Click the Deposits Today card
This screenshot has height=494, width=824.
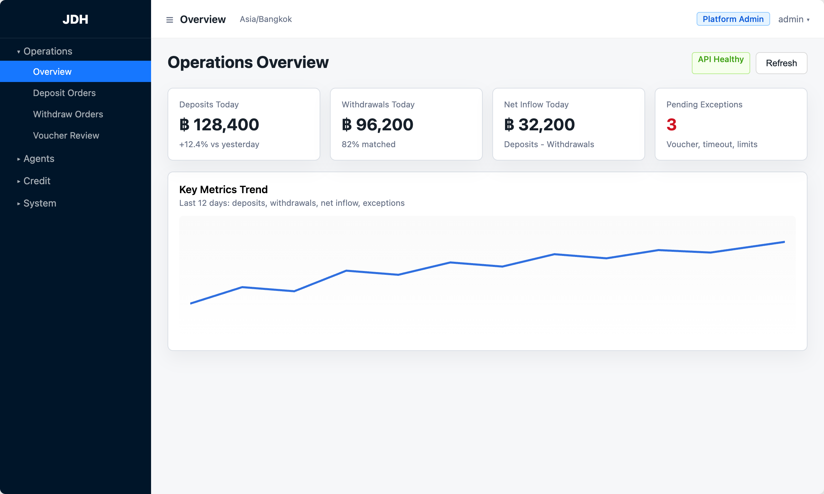[x=244, y=124]
